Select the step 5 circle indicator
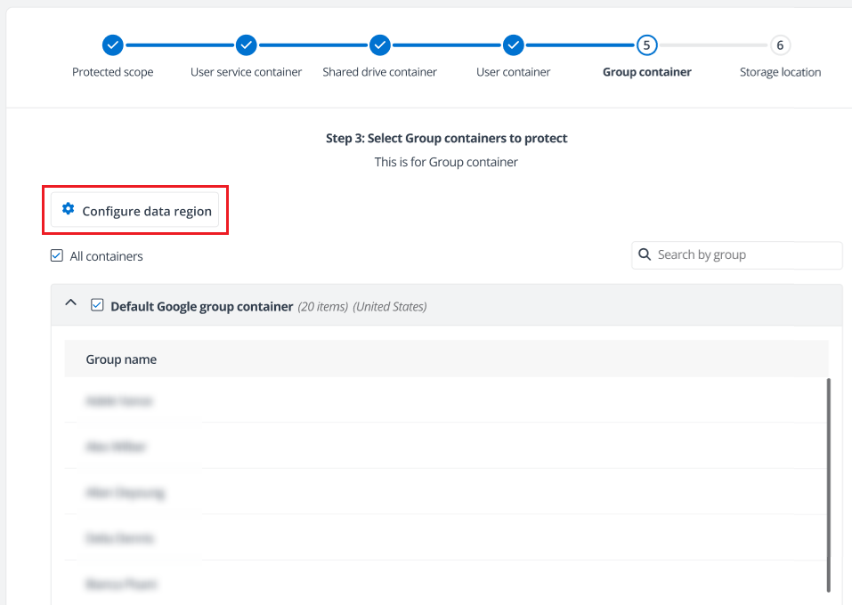The height and width of the screenshot is (605, 852). 646,44
